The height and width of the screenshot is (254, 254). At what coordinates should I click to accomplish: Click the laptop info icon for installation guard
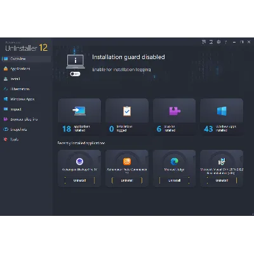[76, 62]
